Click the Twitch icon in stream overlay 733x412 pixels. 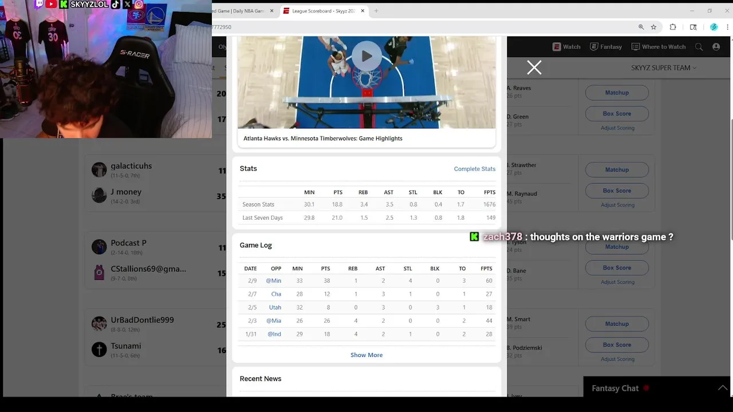coord(39,4)
